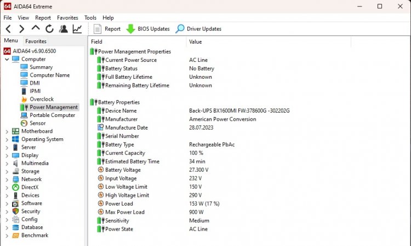Select the Max Power Load row
Screen dimensions: 411x246
tap(150, 212)
